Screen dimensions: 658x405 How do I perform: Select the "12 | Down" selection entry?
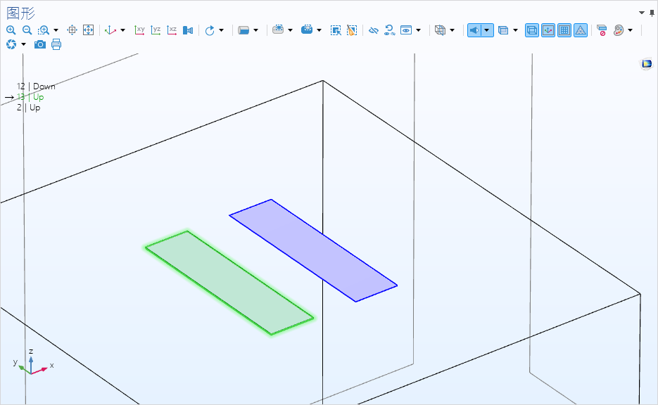(x=36, y=86)
